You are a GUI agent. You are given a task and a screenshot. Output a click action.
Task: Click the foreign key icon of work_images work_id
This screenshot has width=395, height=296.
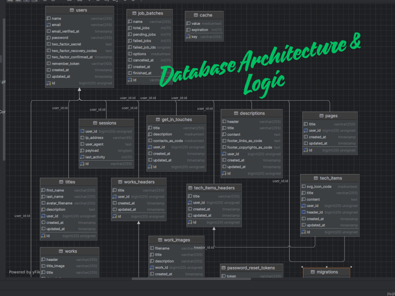pyautogui.click(x=152, y=268)
